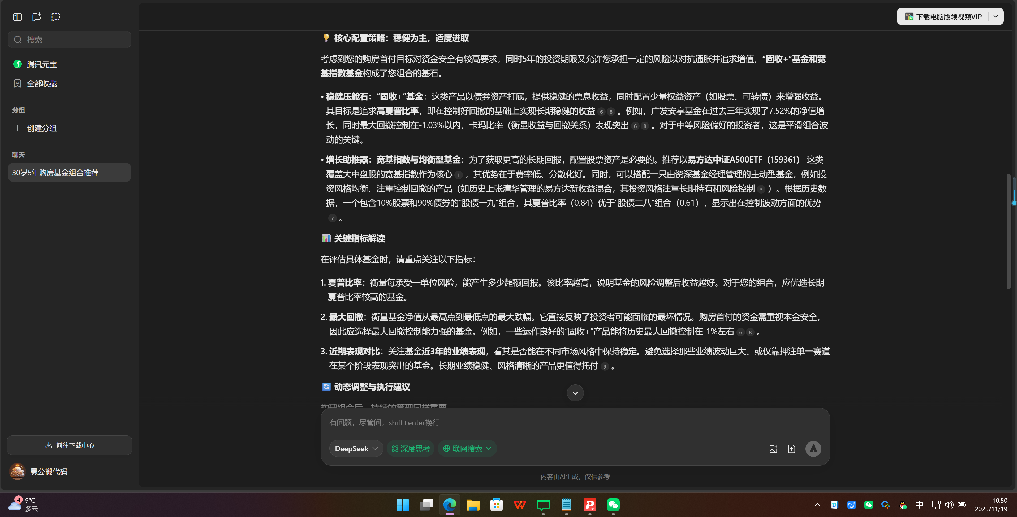Open 全部收藏 collections page
The width and height of the screenshot is (1017, 517).
coord(42,83)
